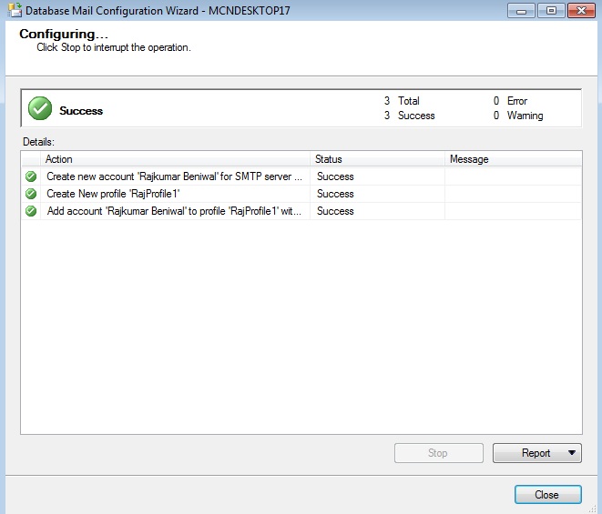
Task: Click the Report button label
Action: (x=536, y=453)
